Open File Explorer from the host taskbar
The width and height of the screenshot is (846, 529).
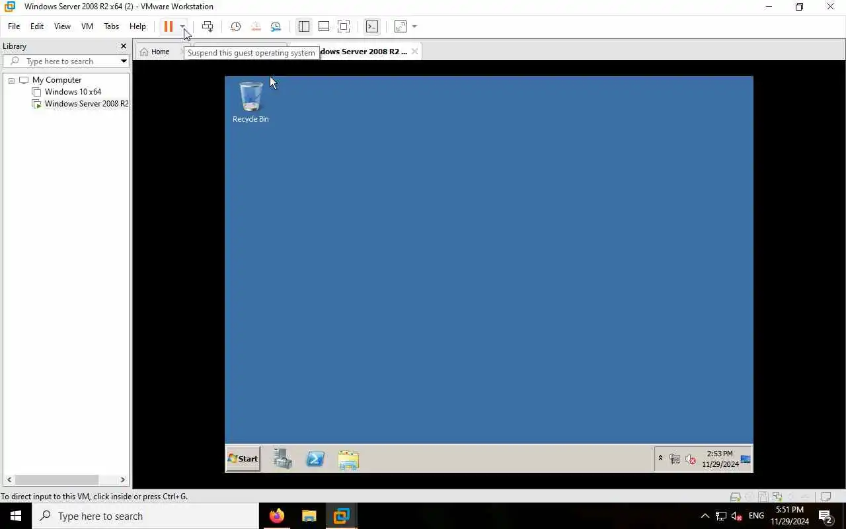click(309, 516)
